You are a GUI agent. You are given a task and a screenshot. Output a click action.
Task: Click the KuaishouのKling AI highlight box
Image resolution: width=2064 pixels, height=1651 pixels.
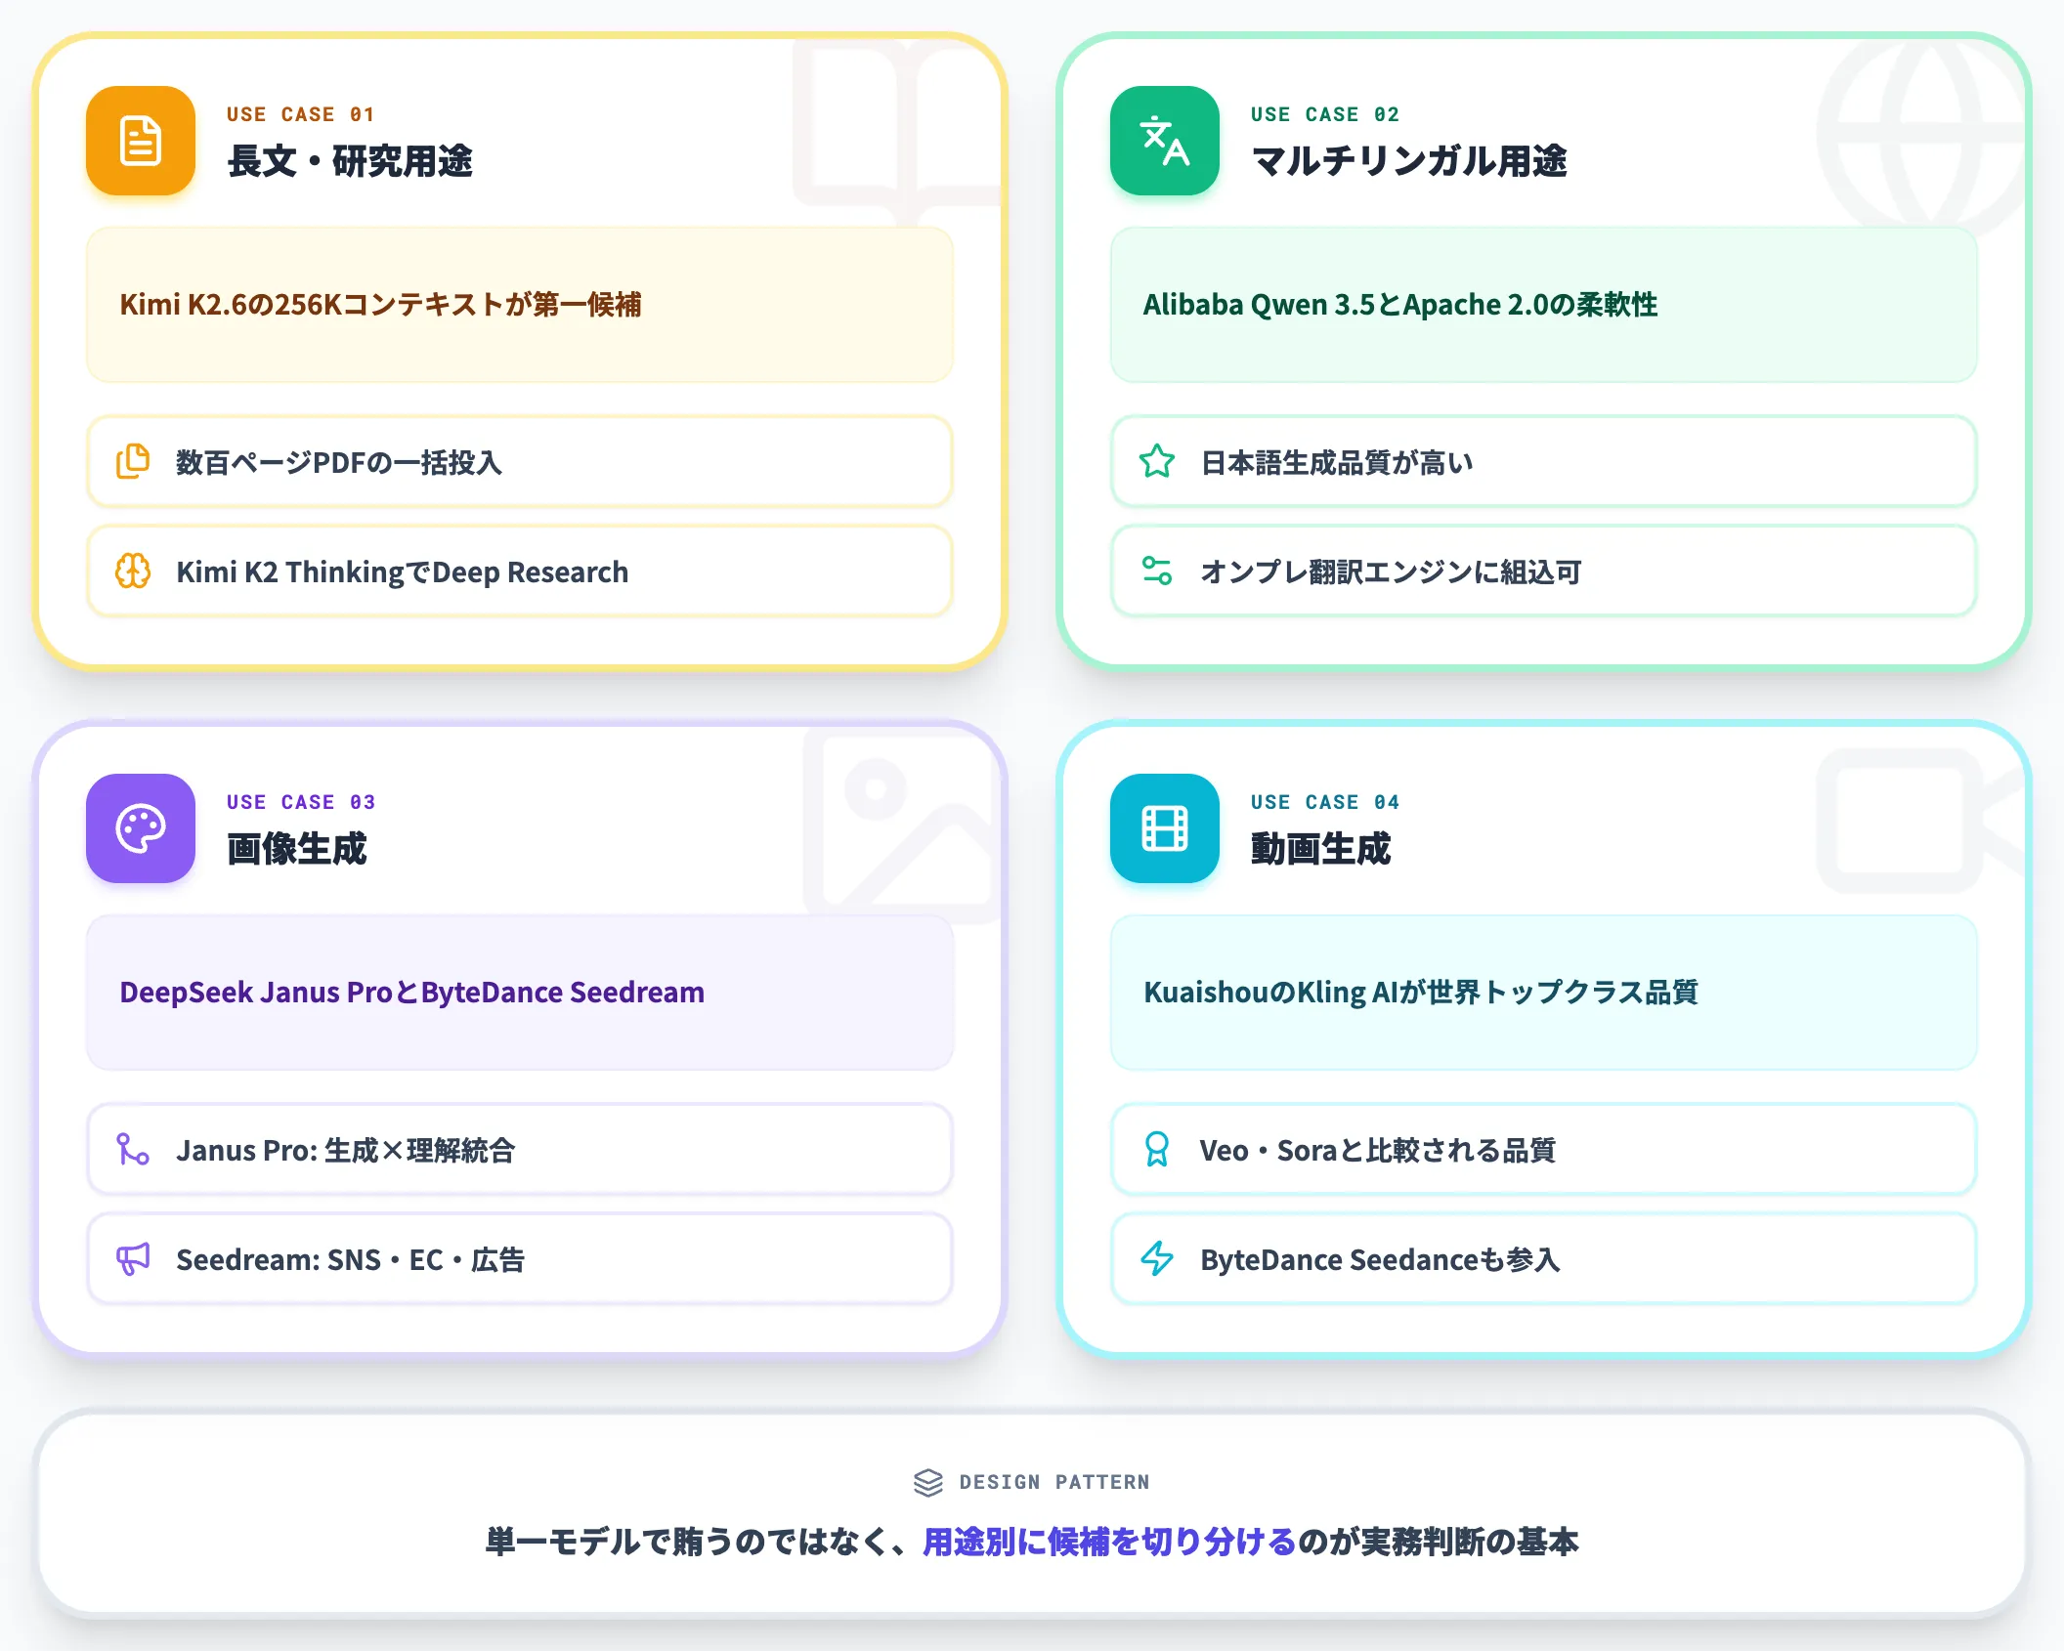(1544, 993)
